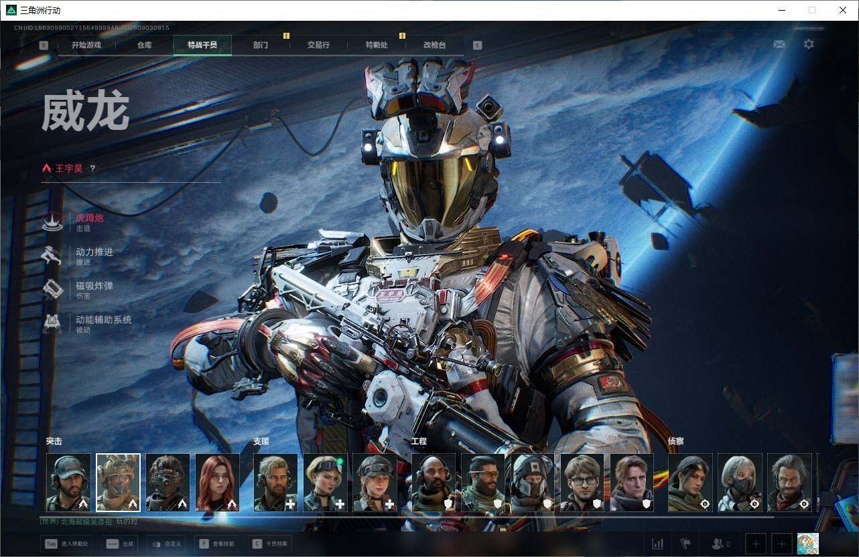Switch to the 仓库 tab
Image resolution: width=859 pixels, height=557 pixels.
[144, 45]
